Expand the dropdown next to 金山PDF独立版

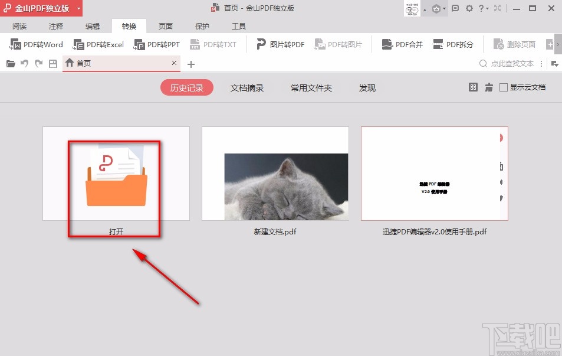pos(77,8)
